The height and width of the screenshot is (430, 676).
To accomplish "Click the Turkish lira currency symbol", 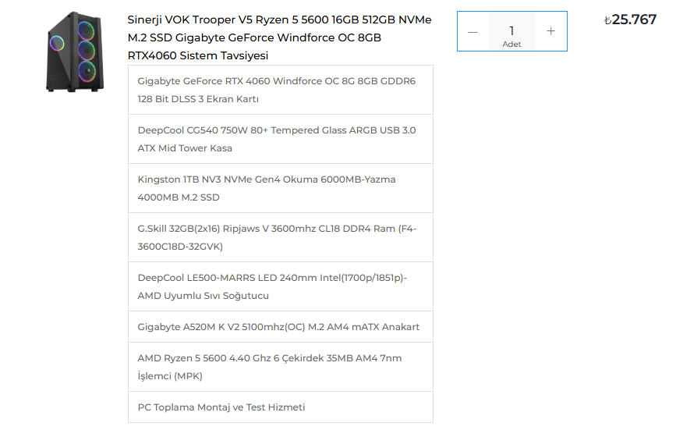I will pos(608,21).
